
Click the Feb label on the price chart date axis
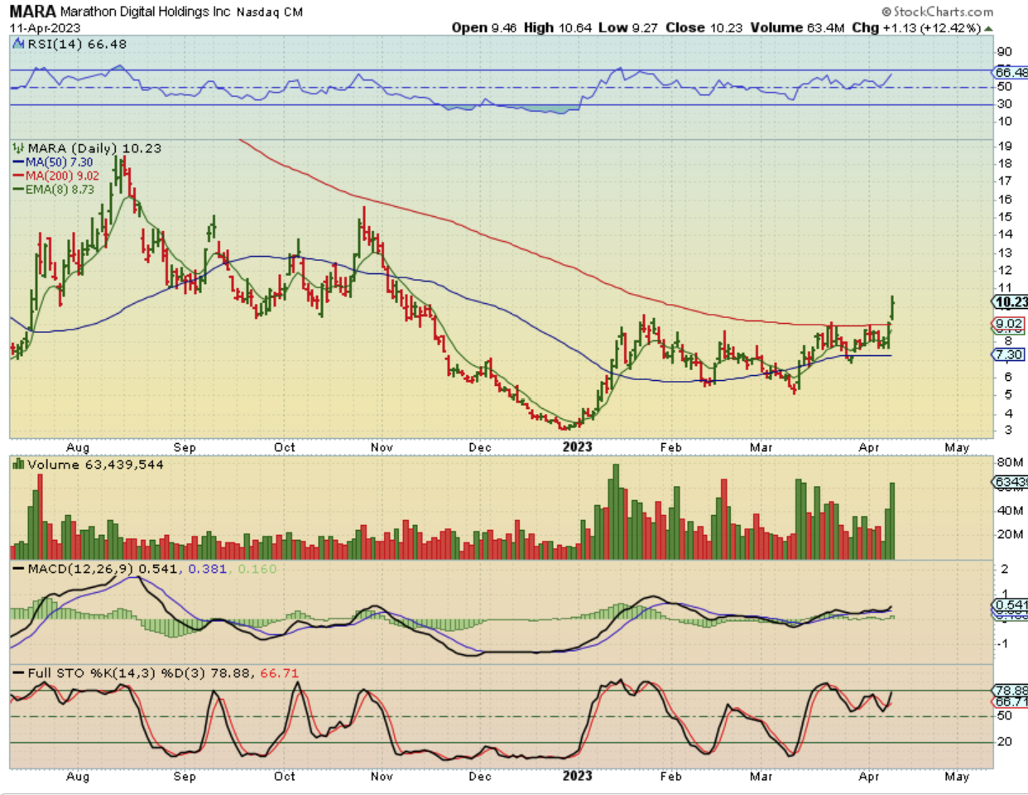click(x=670, y=447)
